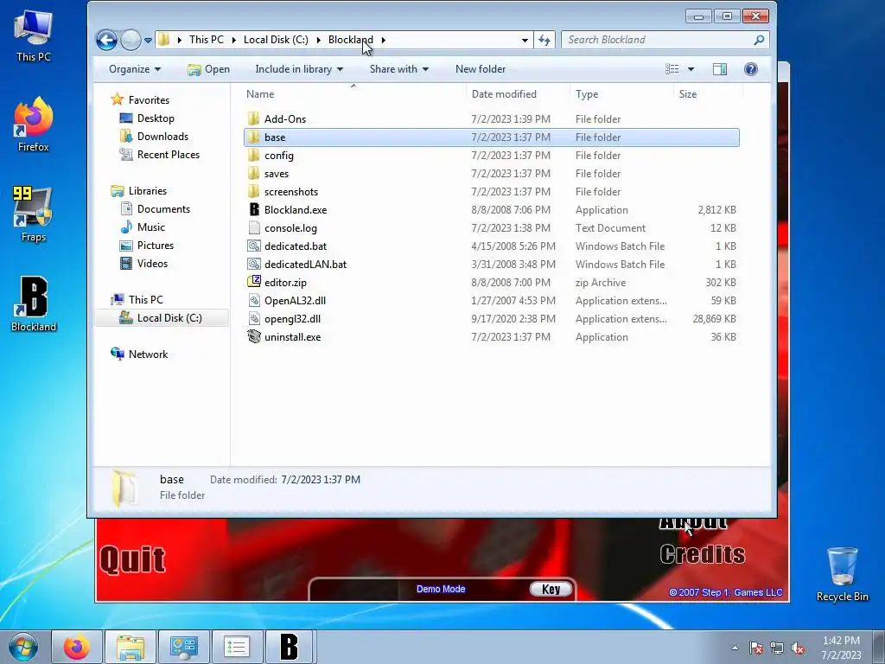Click the Back navigation arrow
This screenshot has height=664, width=885.
[106, 40]
